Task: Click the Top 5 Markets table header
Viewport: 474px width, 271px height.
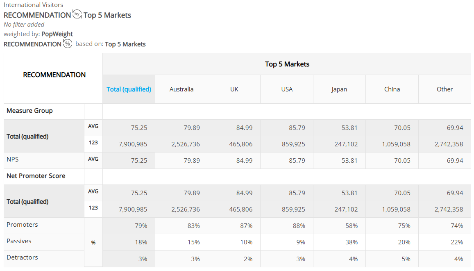Action: (287, 64)
